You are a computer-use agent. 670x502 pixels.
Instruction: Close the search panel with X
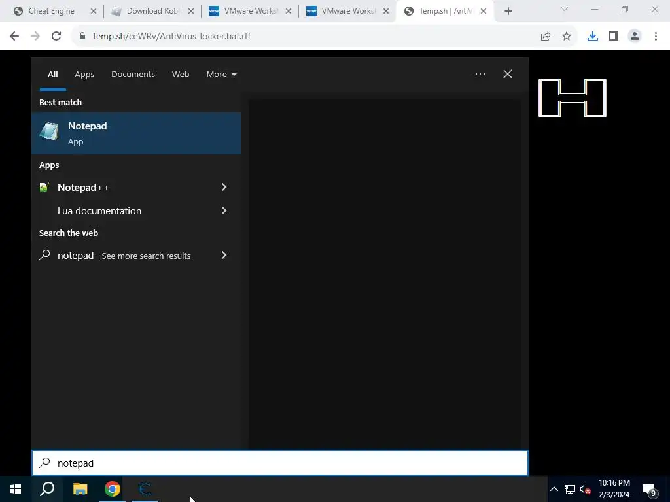point(508,74)
